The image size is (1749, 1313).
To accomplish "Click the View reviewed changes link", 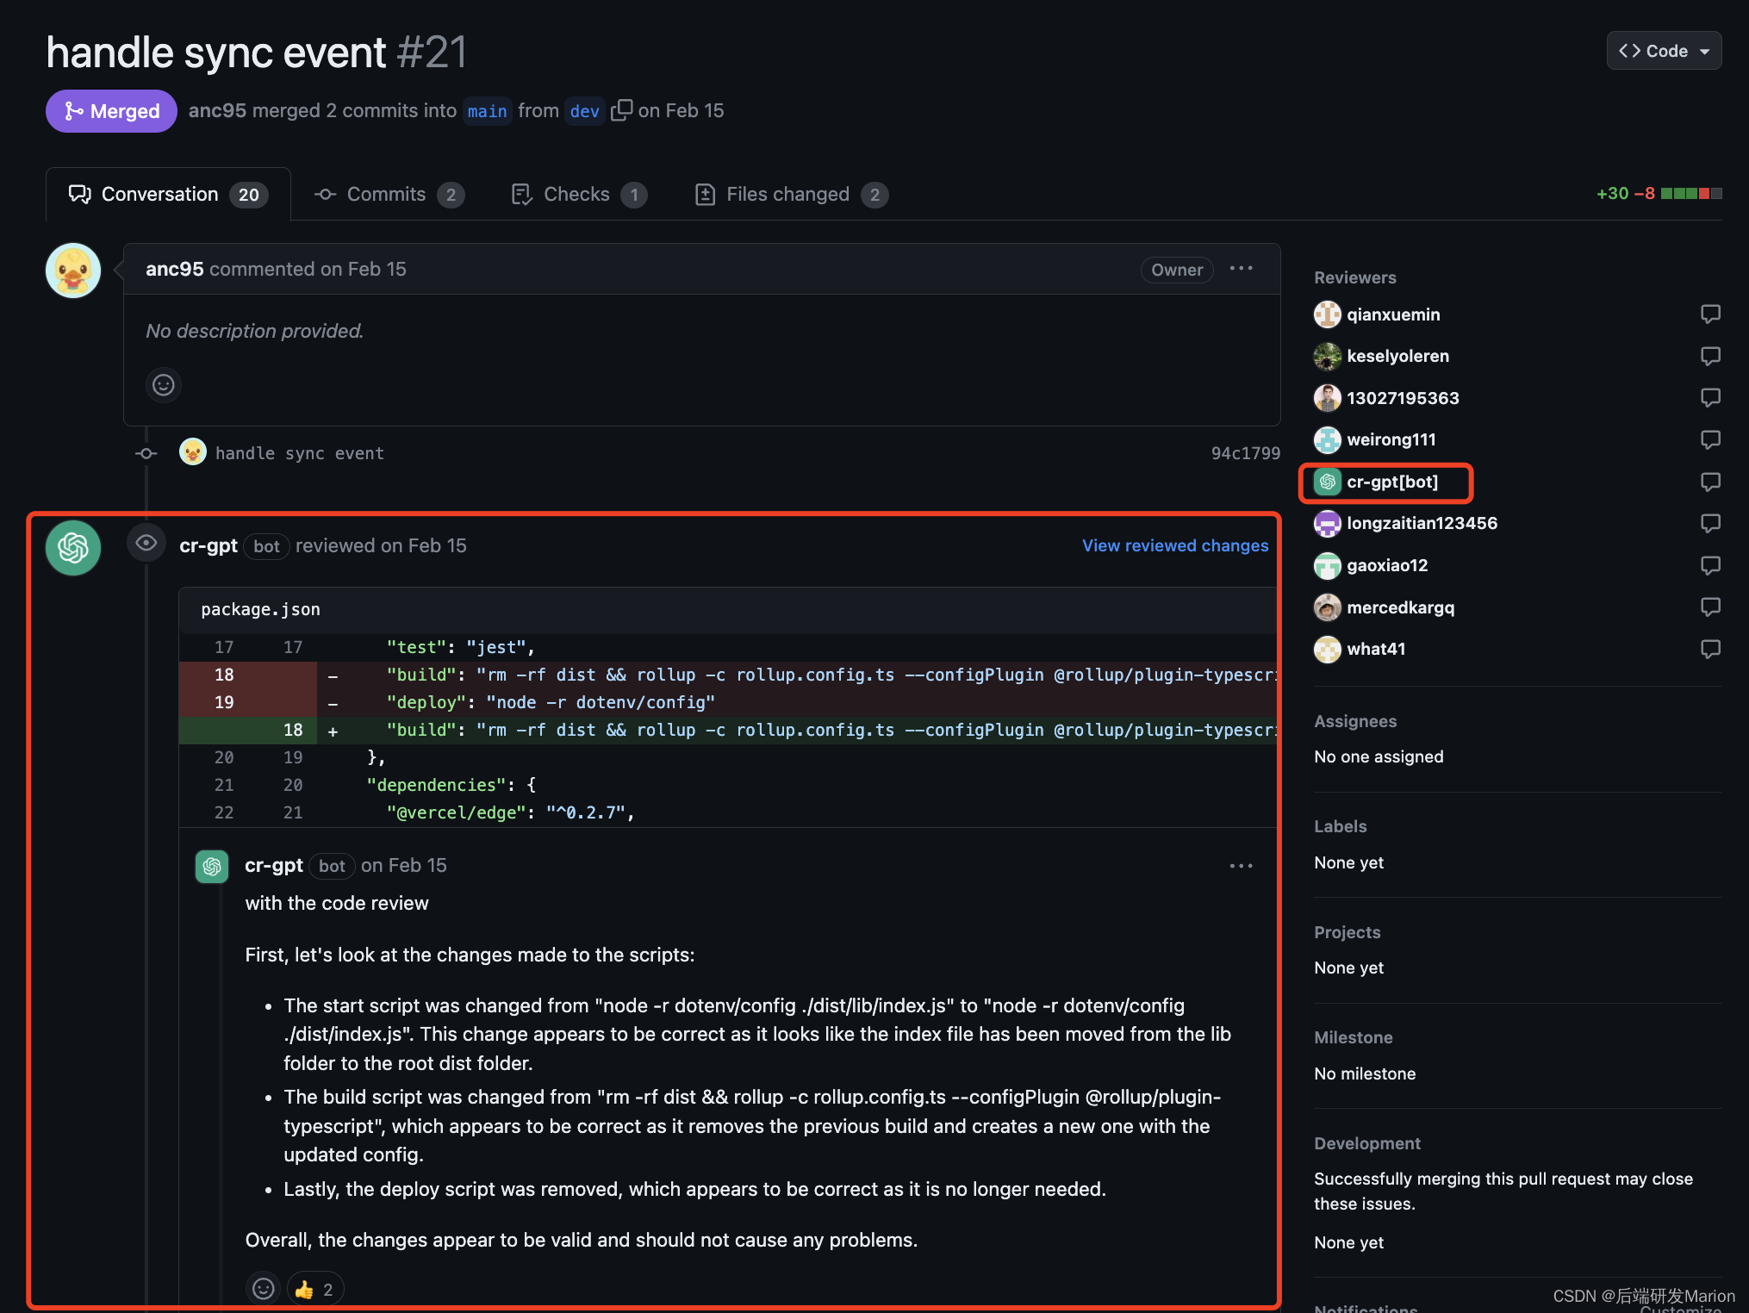I will [1175, 545].
